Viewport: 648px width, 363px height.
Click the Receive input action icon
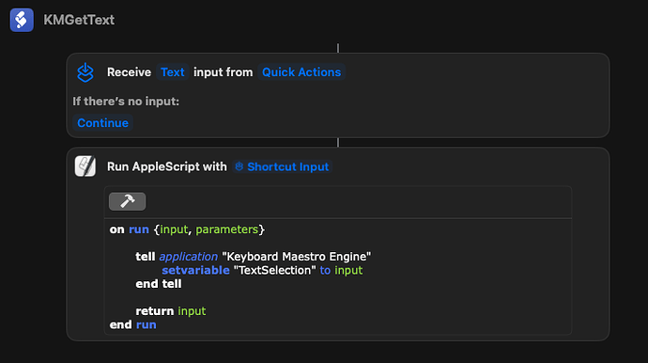pyautogui.click(x=85, y=72)
